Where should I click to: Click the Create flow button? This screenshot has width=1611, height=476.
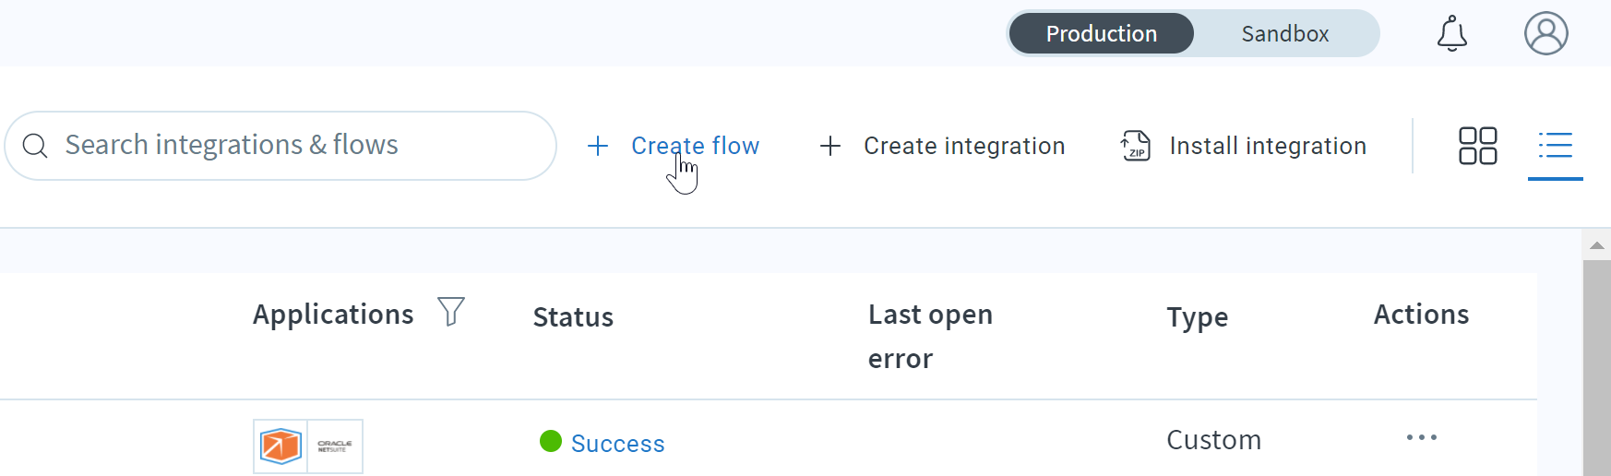click(673, 146)
